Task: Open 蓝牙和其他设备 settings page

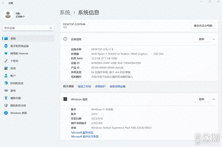Action: point(28,46)
